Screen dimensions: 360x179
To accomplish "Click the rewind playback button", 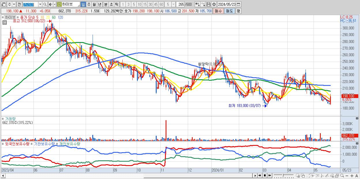I will (x=260, y=176).
